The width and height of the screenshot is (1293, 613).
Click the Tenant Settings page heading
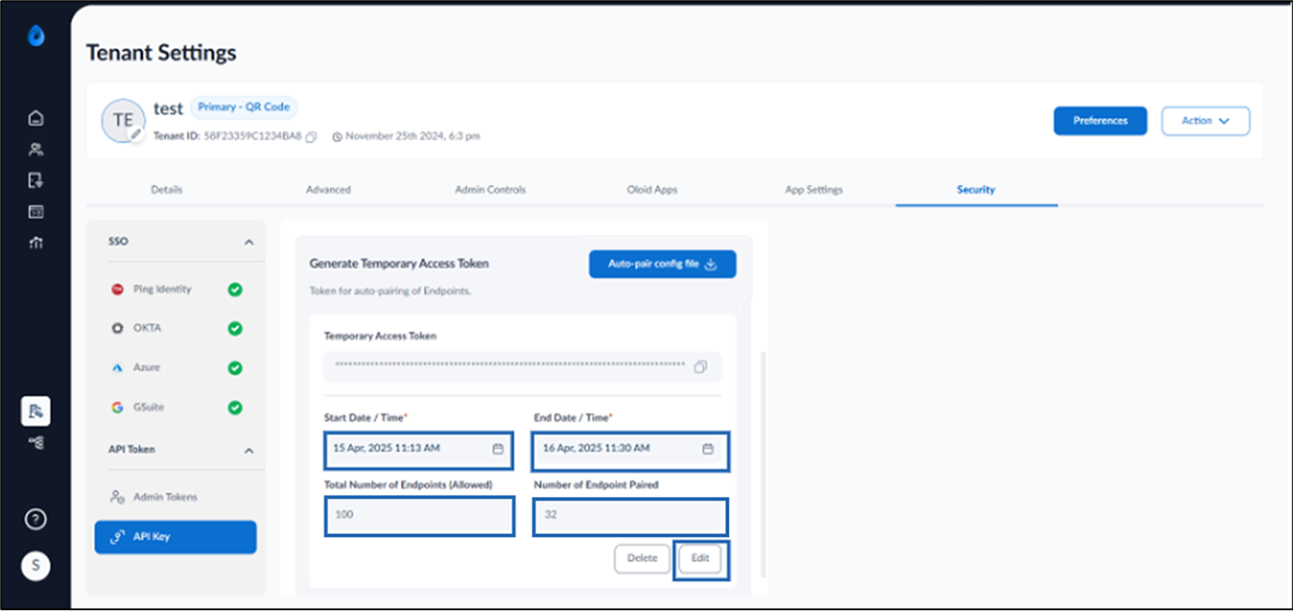pos(162,53)
